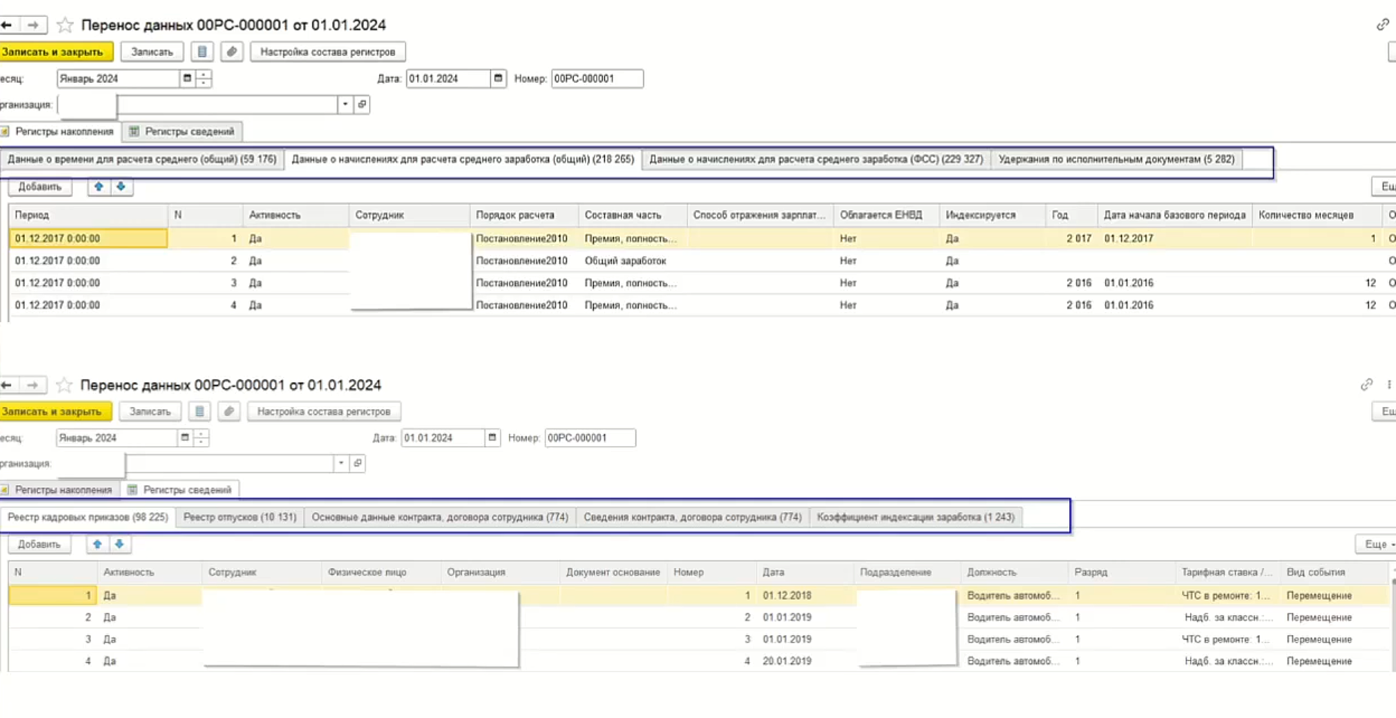This screenshot has height=718, width=1396.
Task: Click paperclip attachment icon in top toolbar
Action: coord(232,52)
